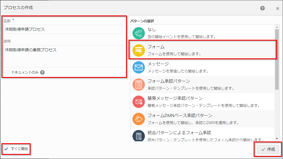This screenshot has width=283, height=159.
Task: Select the フォーム承認パターン title text
Action: (169, 81)
